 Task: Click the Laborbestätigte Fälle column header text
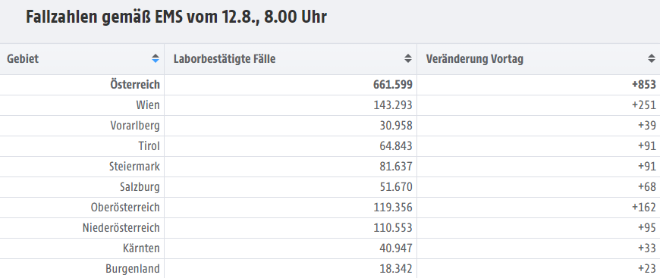pos(225,59)
